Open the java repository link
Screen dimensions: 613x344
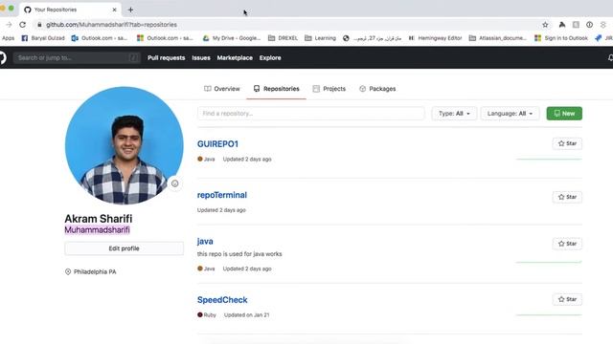[x=205, y=242]
